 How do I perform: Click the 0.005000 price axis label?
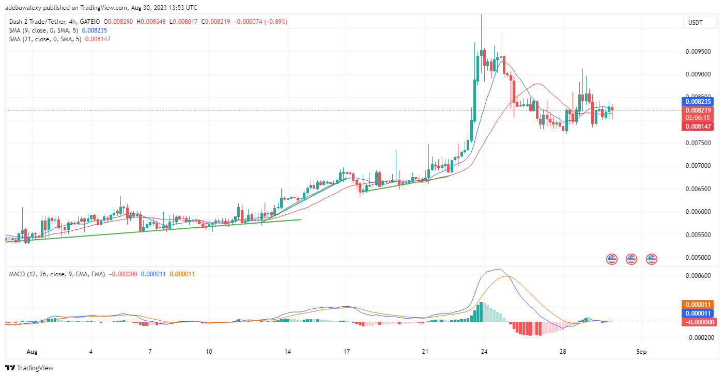(x=698, y=258)
